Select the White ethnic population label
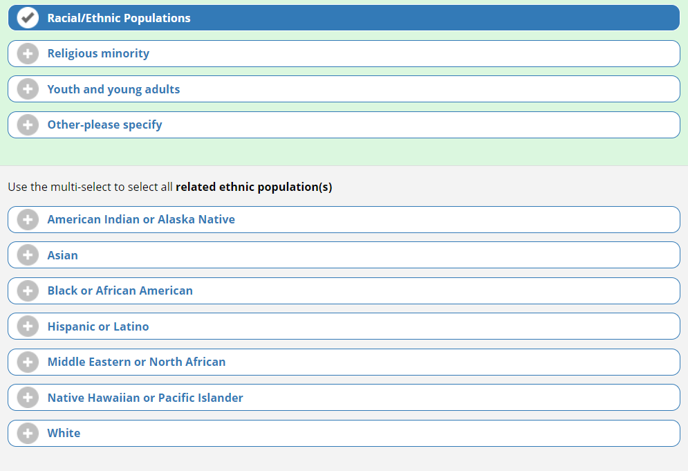688x471 pixels. [64, 434]
